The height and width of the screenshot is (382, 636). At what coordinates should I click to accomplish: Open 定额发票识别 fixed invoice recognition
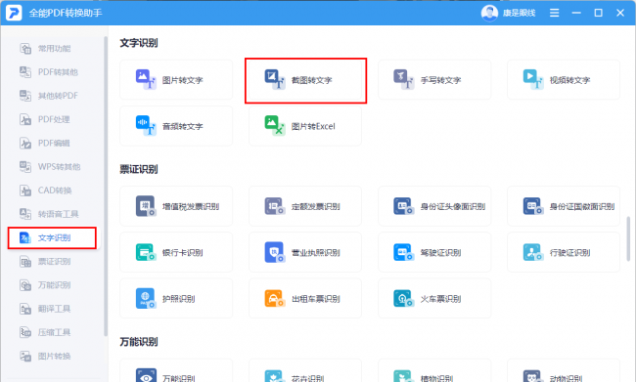(x=305, y=206)
